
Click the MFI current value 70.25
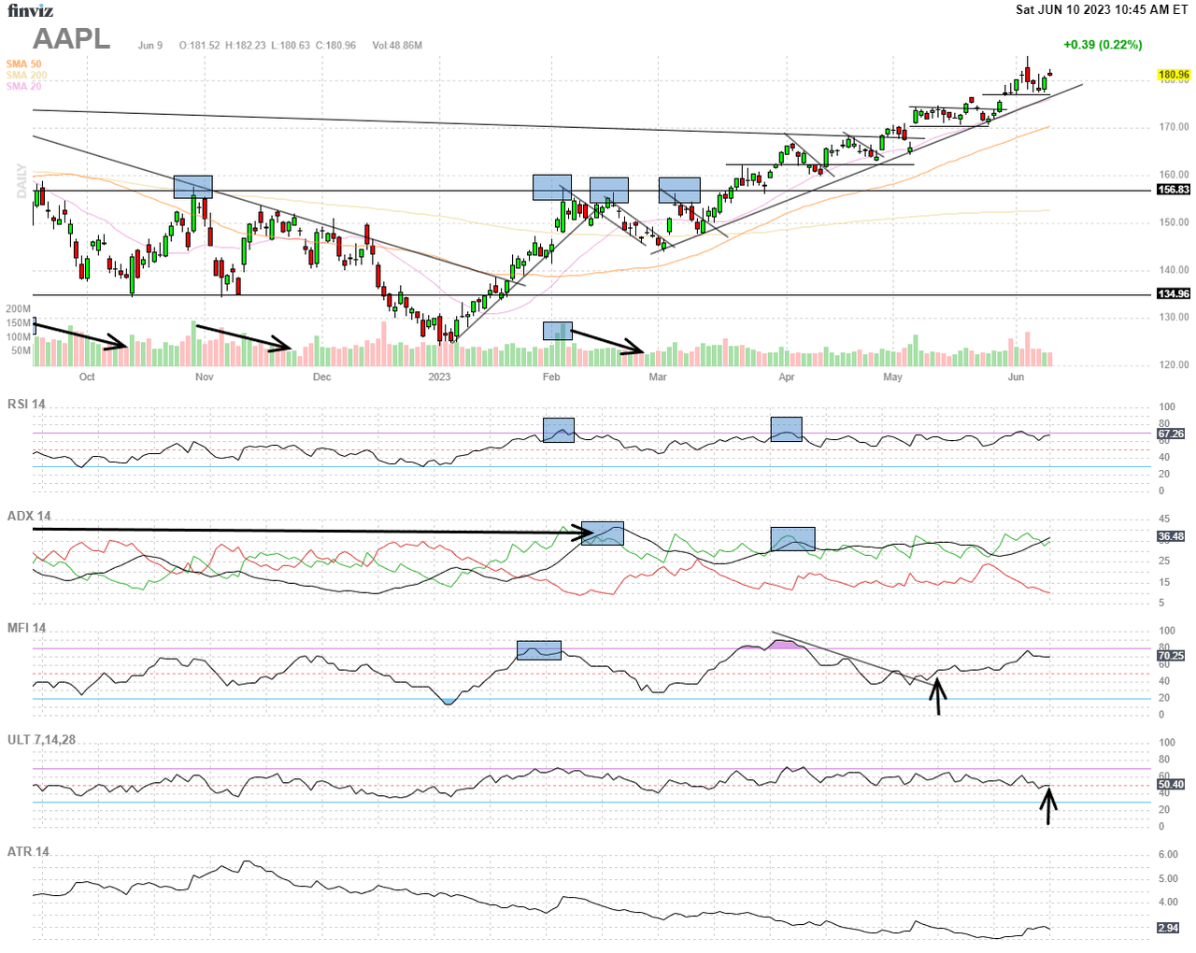1171,656
